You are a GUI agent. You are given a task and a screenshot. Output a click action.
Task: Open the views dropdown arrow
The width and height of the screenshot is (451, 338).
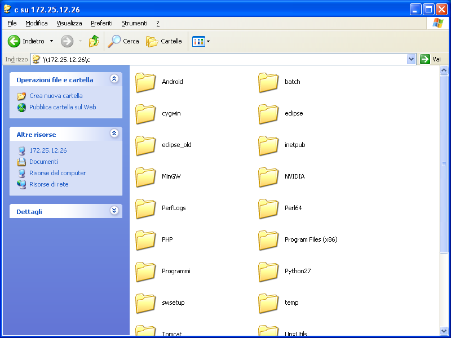click(208, 41)
